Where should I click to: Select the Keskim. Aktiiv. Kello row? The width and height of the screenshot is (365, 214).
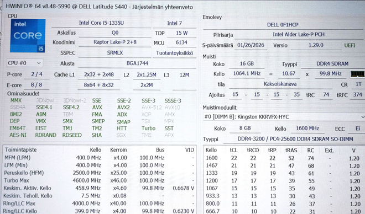[x=100, y=188]
